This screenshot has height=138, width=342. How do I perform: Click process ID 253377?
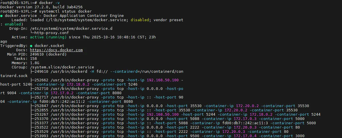[41, 123]
